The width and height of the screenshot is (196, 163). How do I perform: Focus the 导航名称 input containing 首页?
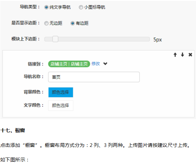click(x=94, y=77)
